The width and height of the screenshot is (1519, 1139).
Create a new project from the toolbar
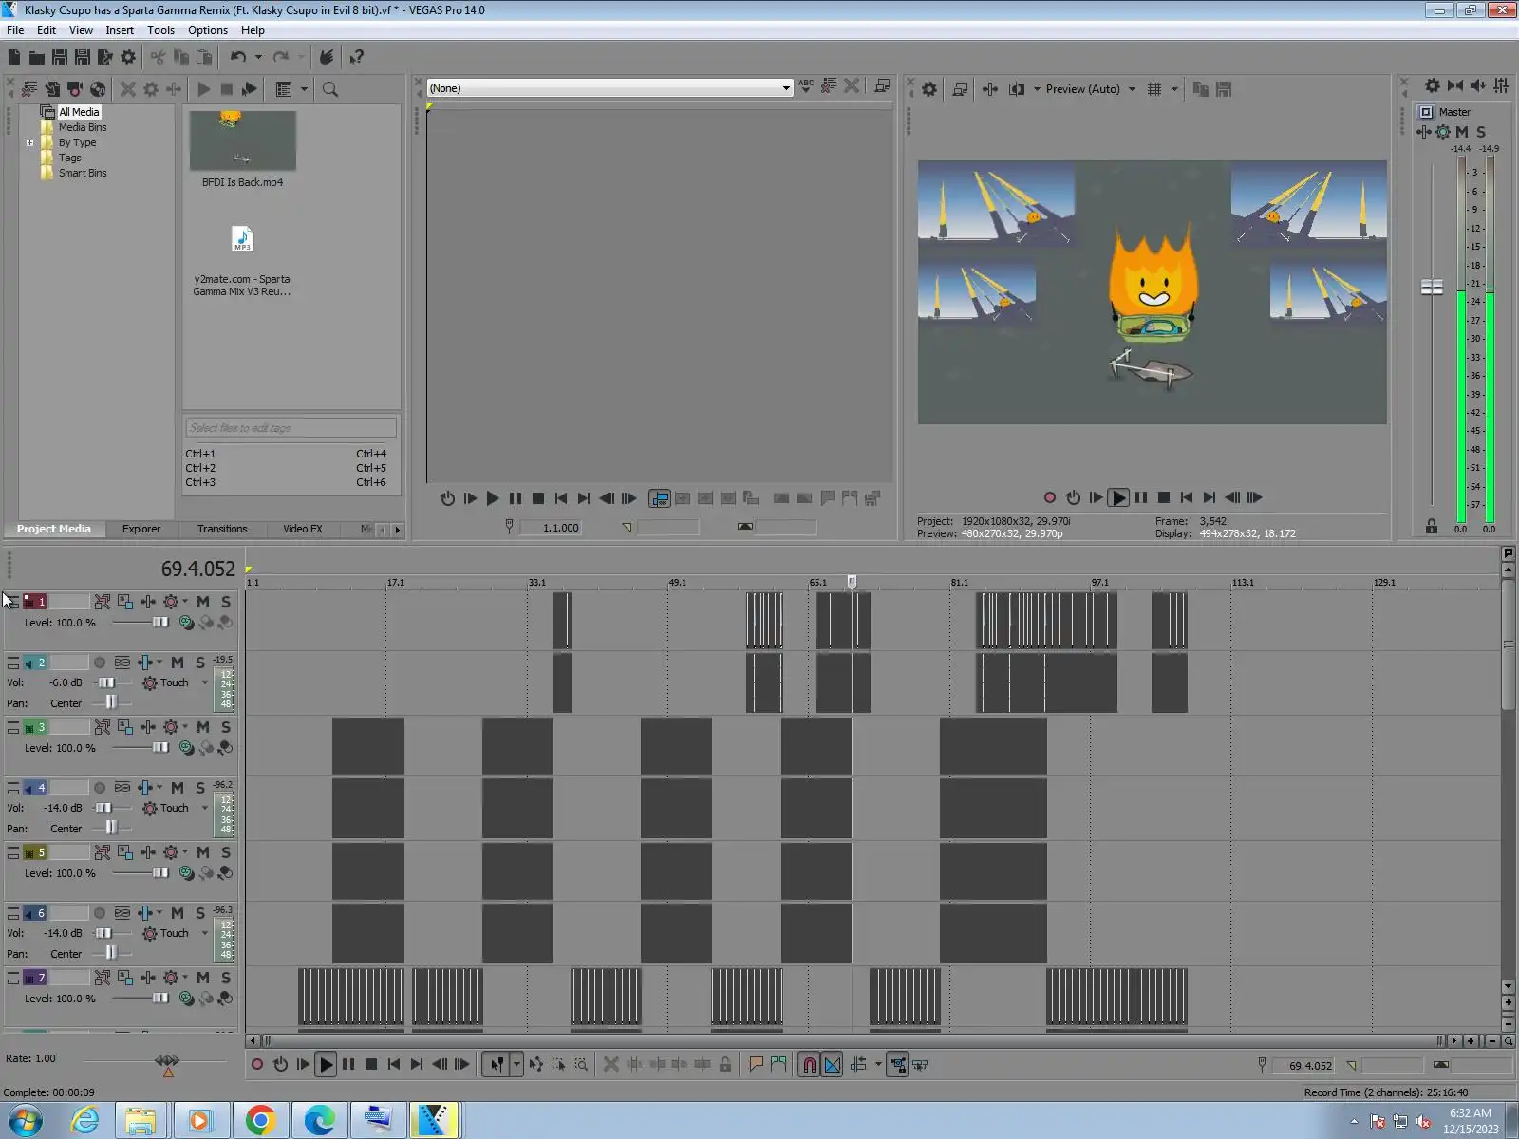pos(14,57)
